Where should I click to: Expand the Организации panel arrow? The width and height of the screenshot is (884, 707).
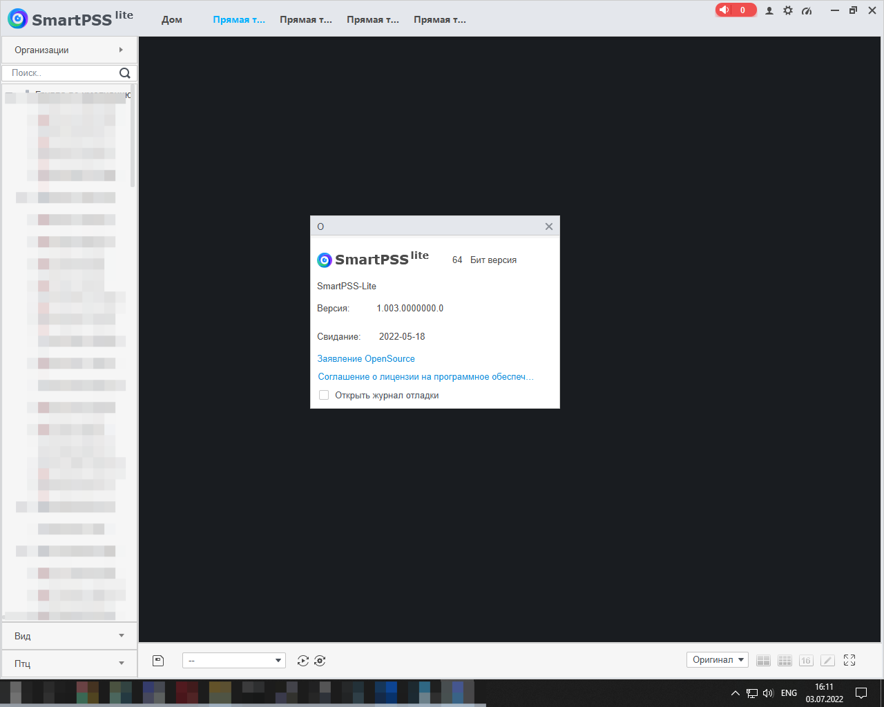pos(121,50)
